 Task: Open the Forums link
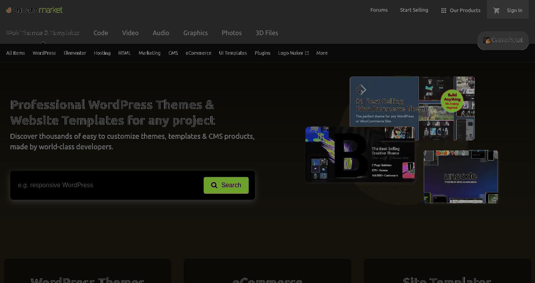point(379,10)
